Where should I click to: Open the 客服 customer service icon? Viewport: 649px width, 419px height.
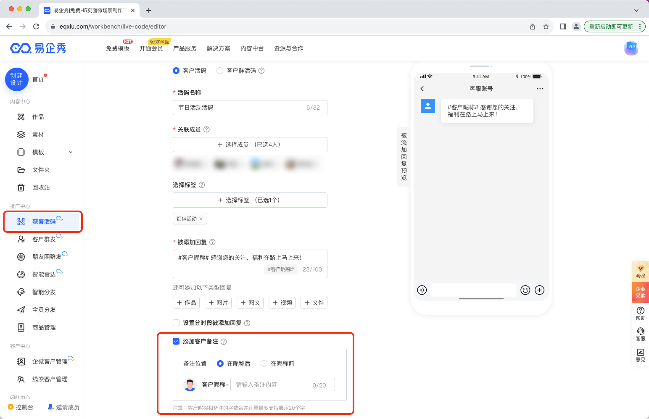(x=640, y=334)
